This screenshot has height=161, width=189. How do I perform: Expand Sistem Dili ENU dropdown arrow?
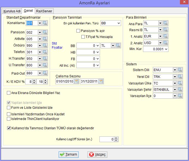[x=175, y=70]
